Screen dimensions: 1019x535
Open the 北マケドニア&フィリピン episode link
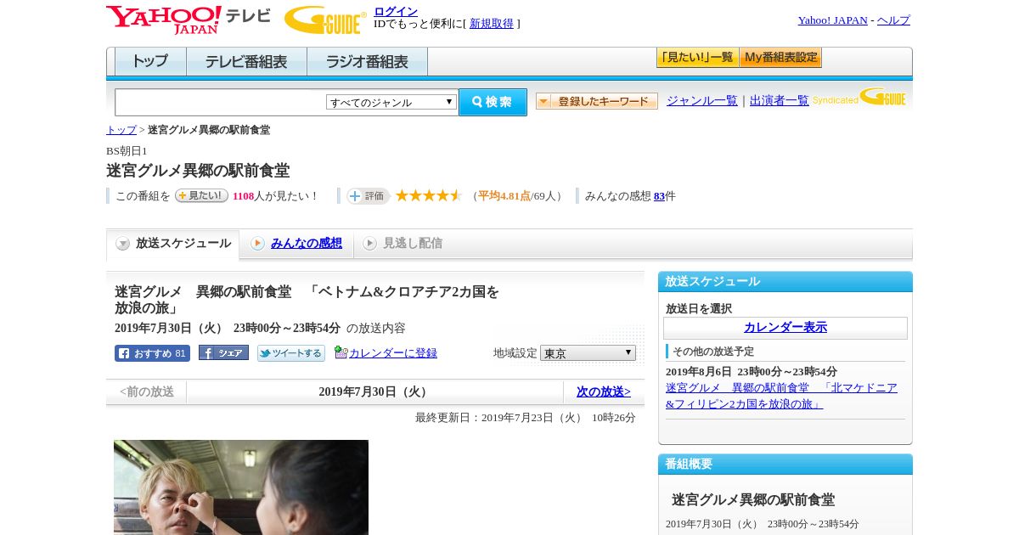click(781, 396)
